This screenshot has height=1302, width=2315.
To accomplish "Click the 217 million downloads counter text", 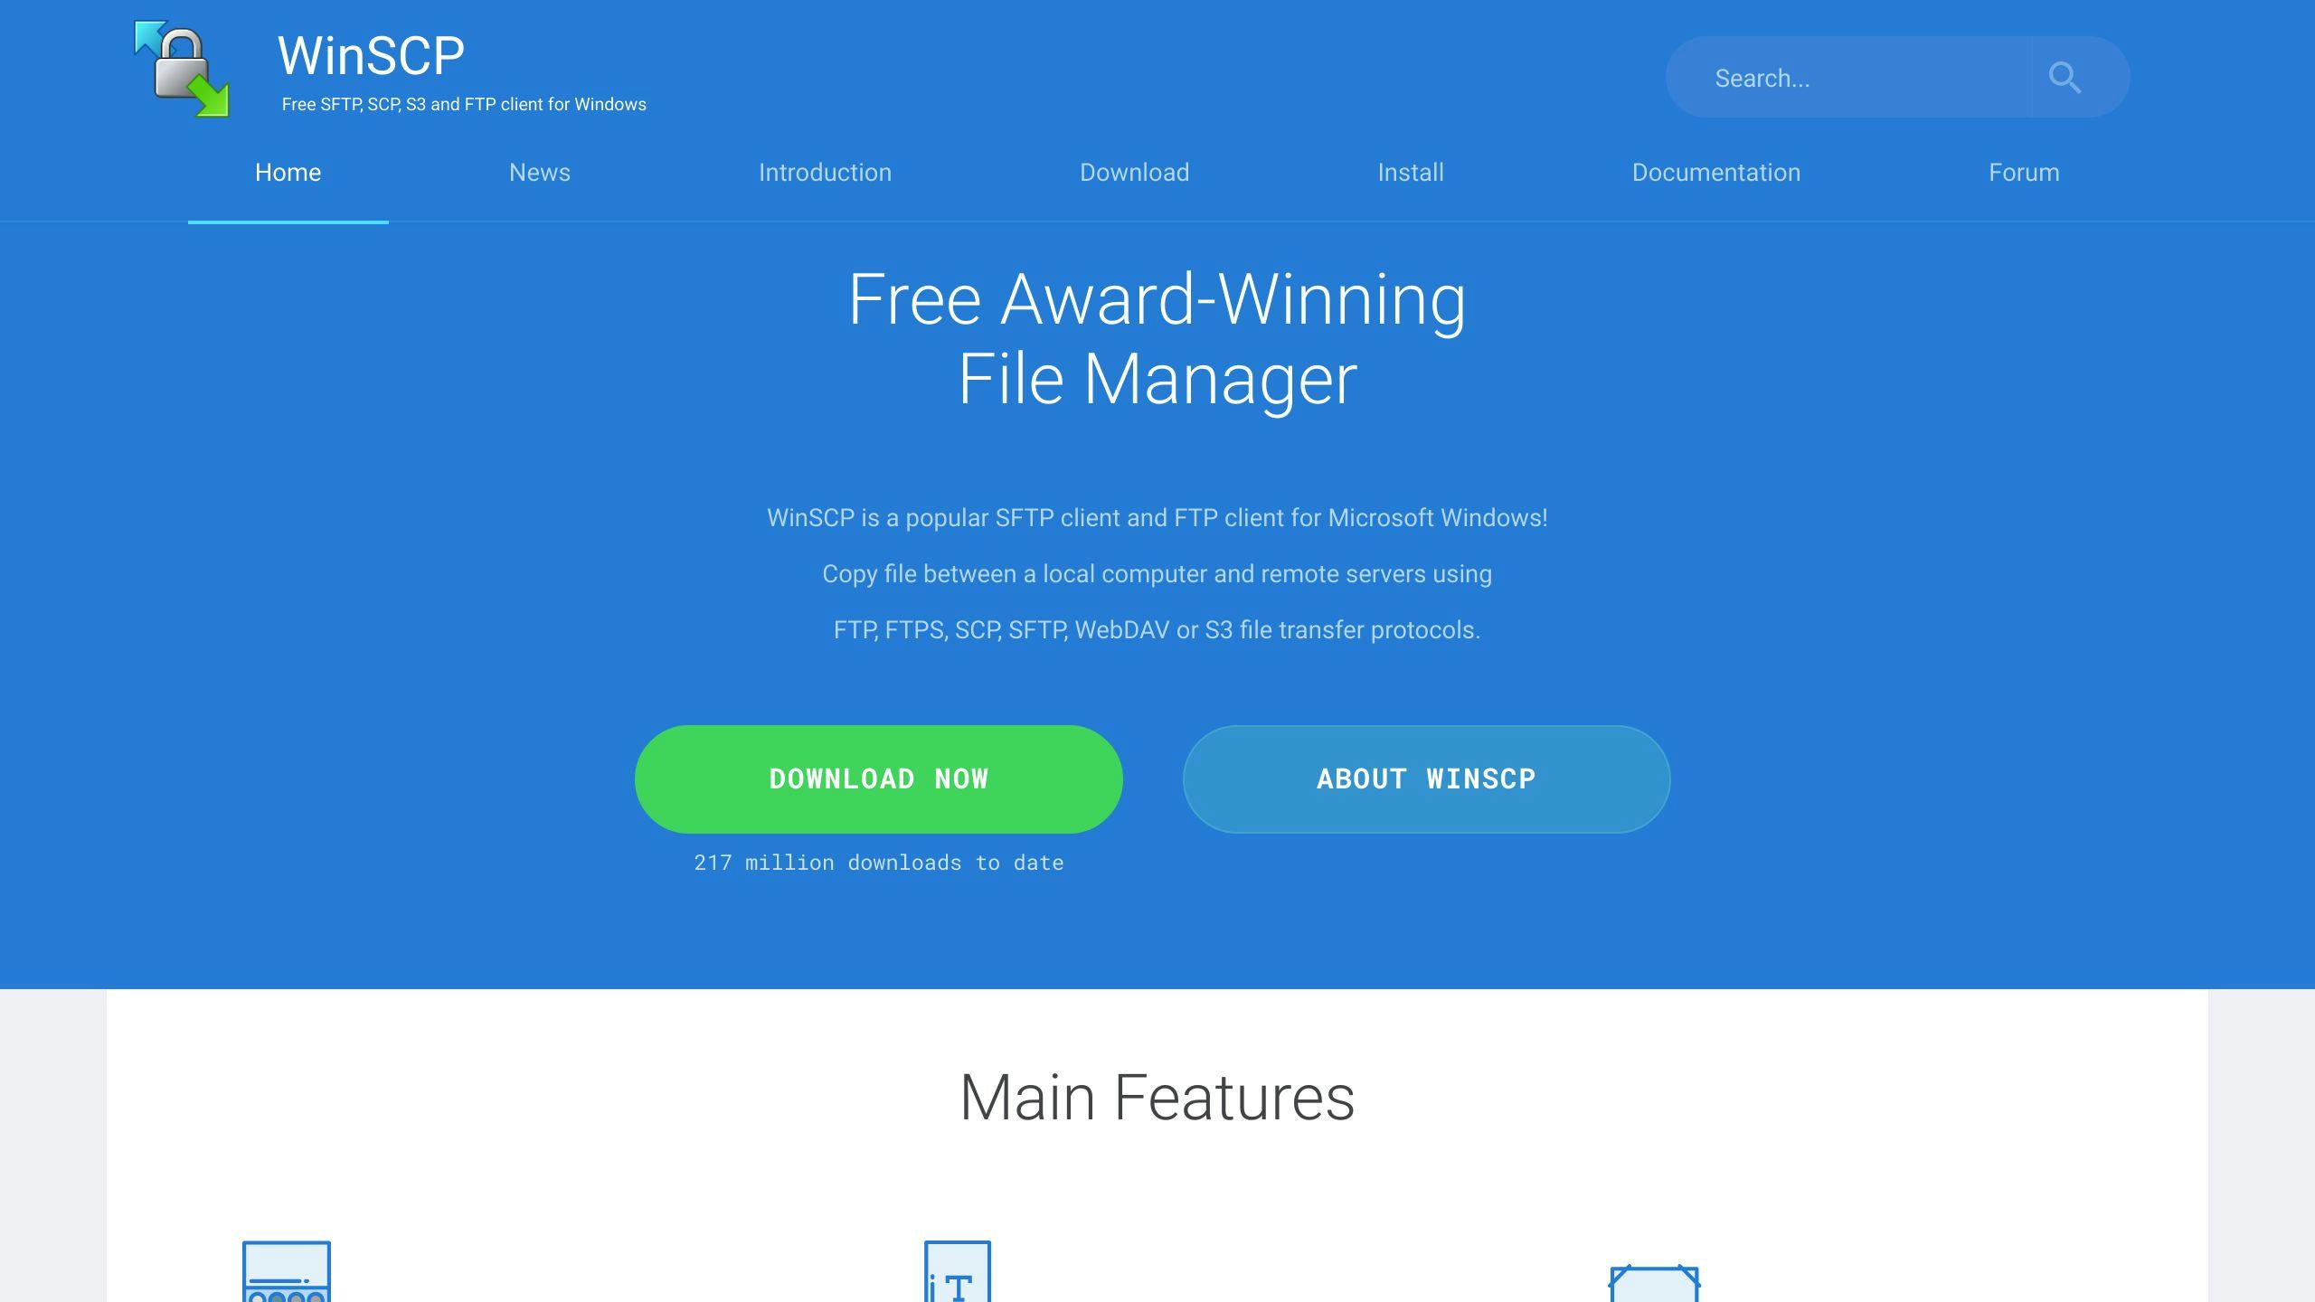I will (x=878, y=862).
